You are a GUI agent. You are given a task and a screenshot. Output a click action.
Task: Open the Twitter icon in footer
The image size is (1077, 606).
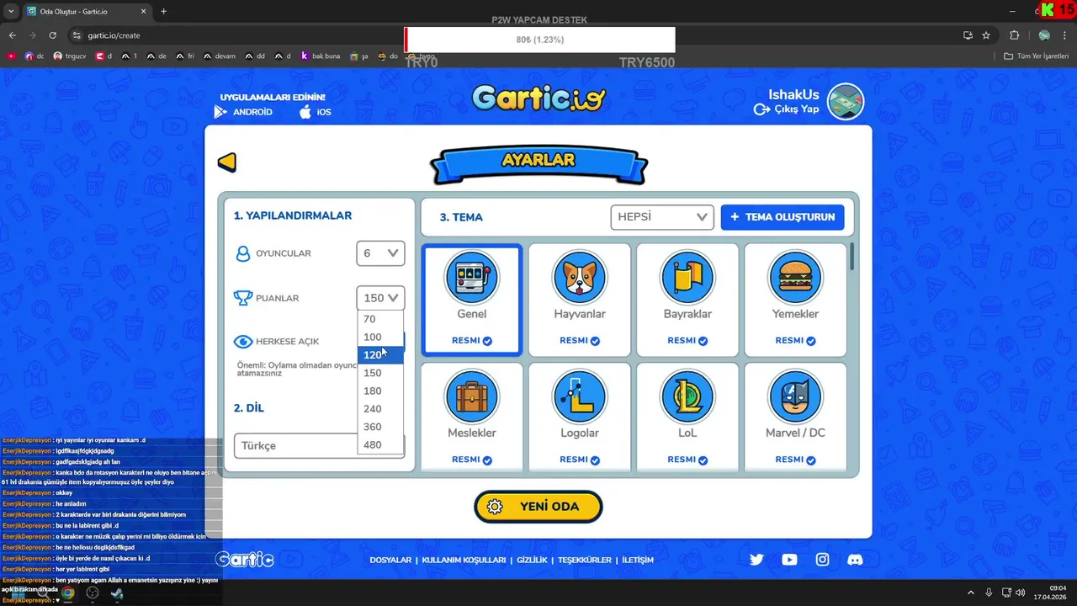click(x=756, y=560)
